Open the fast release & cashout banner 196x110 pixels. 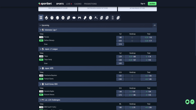click(x=97, y=9)
